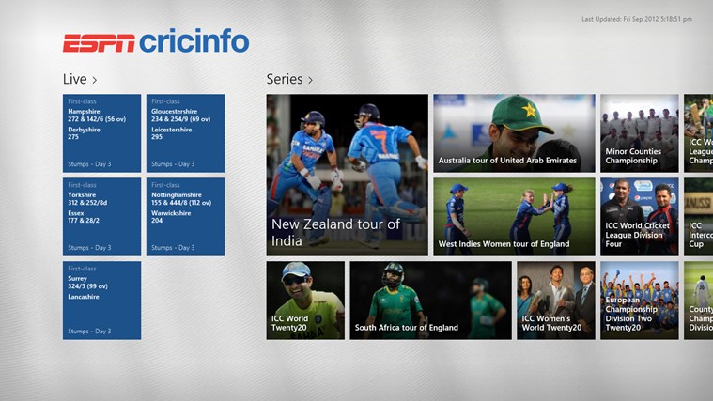Open South Africa tour of England tile
The height and width of the screenshot is (401, 713).
pyautogui.click(x=430, y=301)
